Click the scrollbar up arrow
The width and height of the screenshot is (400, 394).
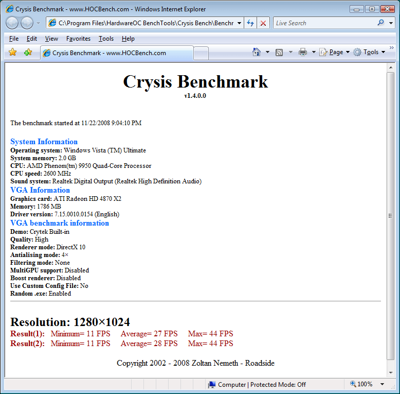point(391,67)
